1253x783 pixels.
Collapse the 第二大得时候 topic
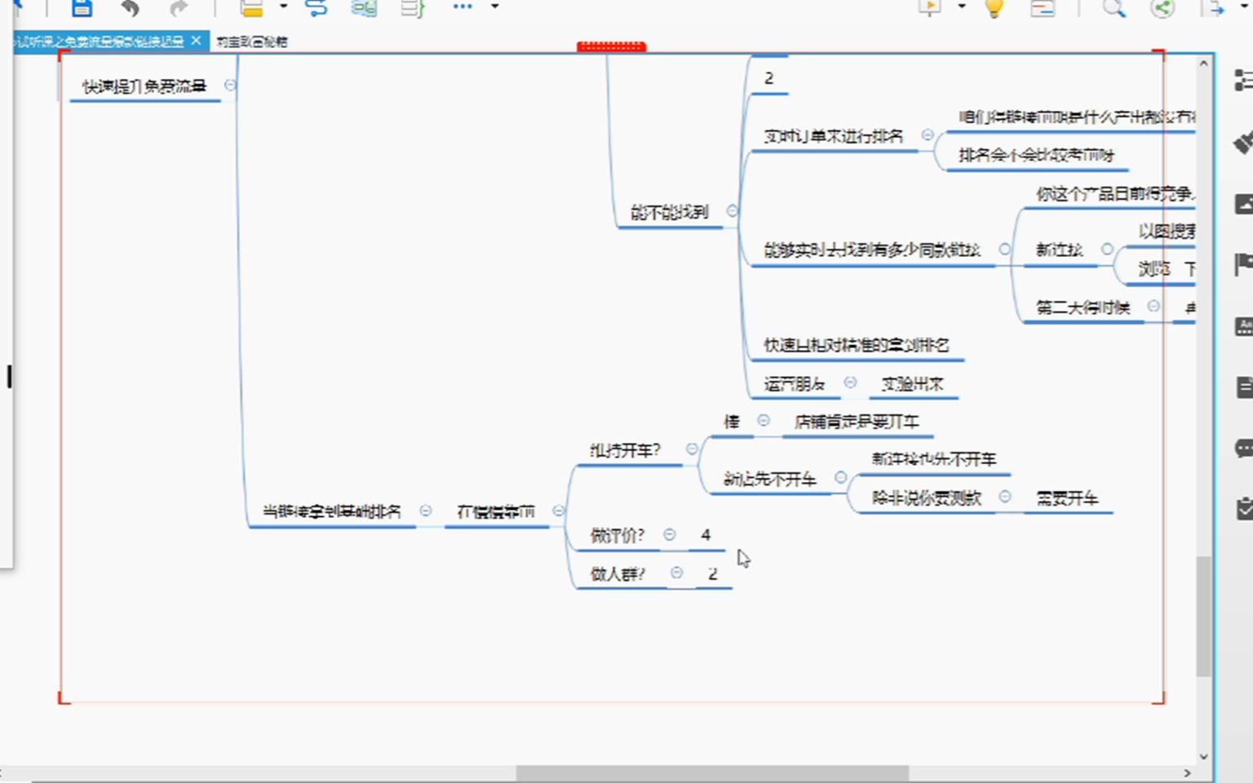pyautogui.click(x=1153, y=306)
